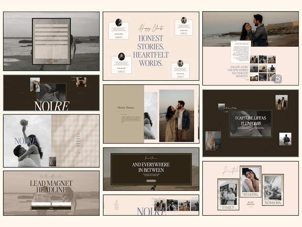
Task: Open the girl portrait photo on dark Noire header
Action: 35,85
